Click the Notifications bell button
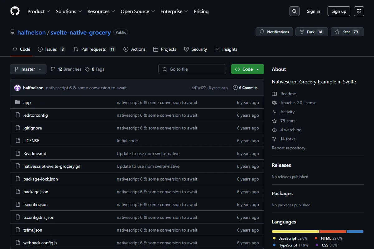The width and height of the screenshot is (374, 249). coord(274,32)
